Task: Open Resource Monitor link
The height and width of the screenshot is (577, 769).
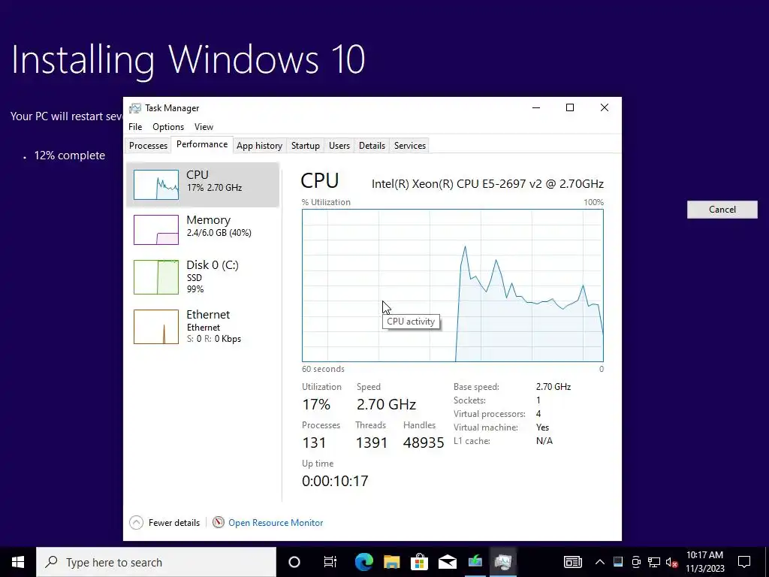Action: point(276,523)
